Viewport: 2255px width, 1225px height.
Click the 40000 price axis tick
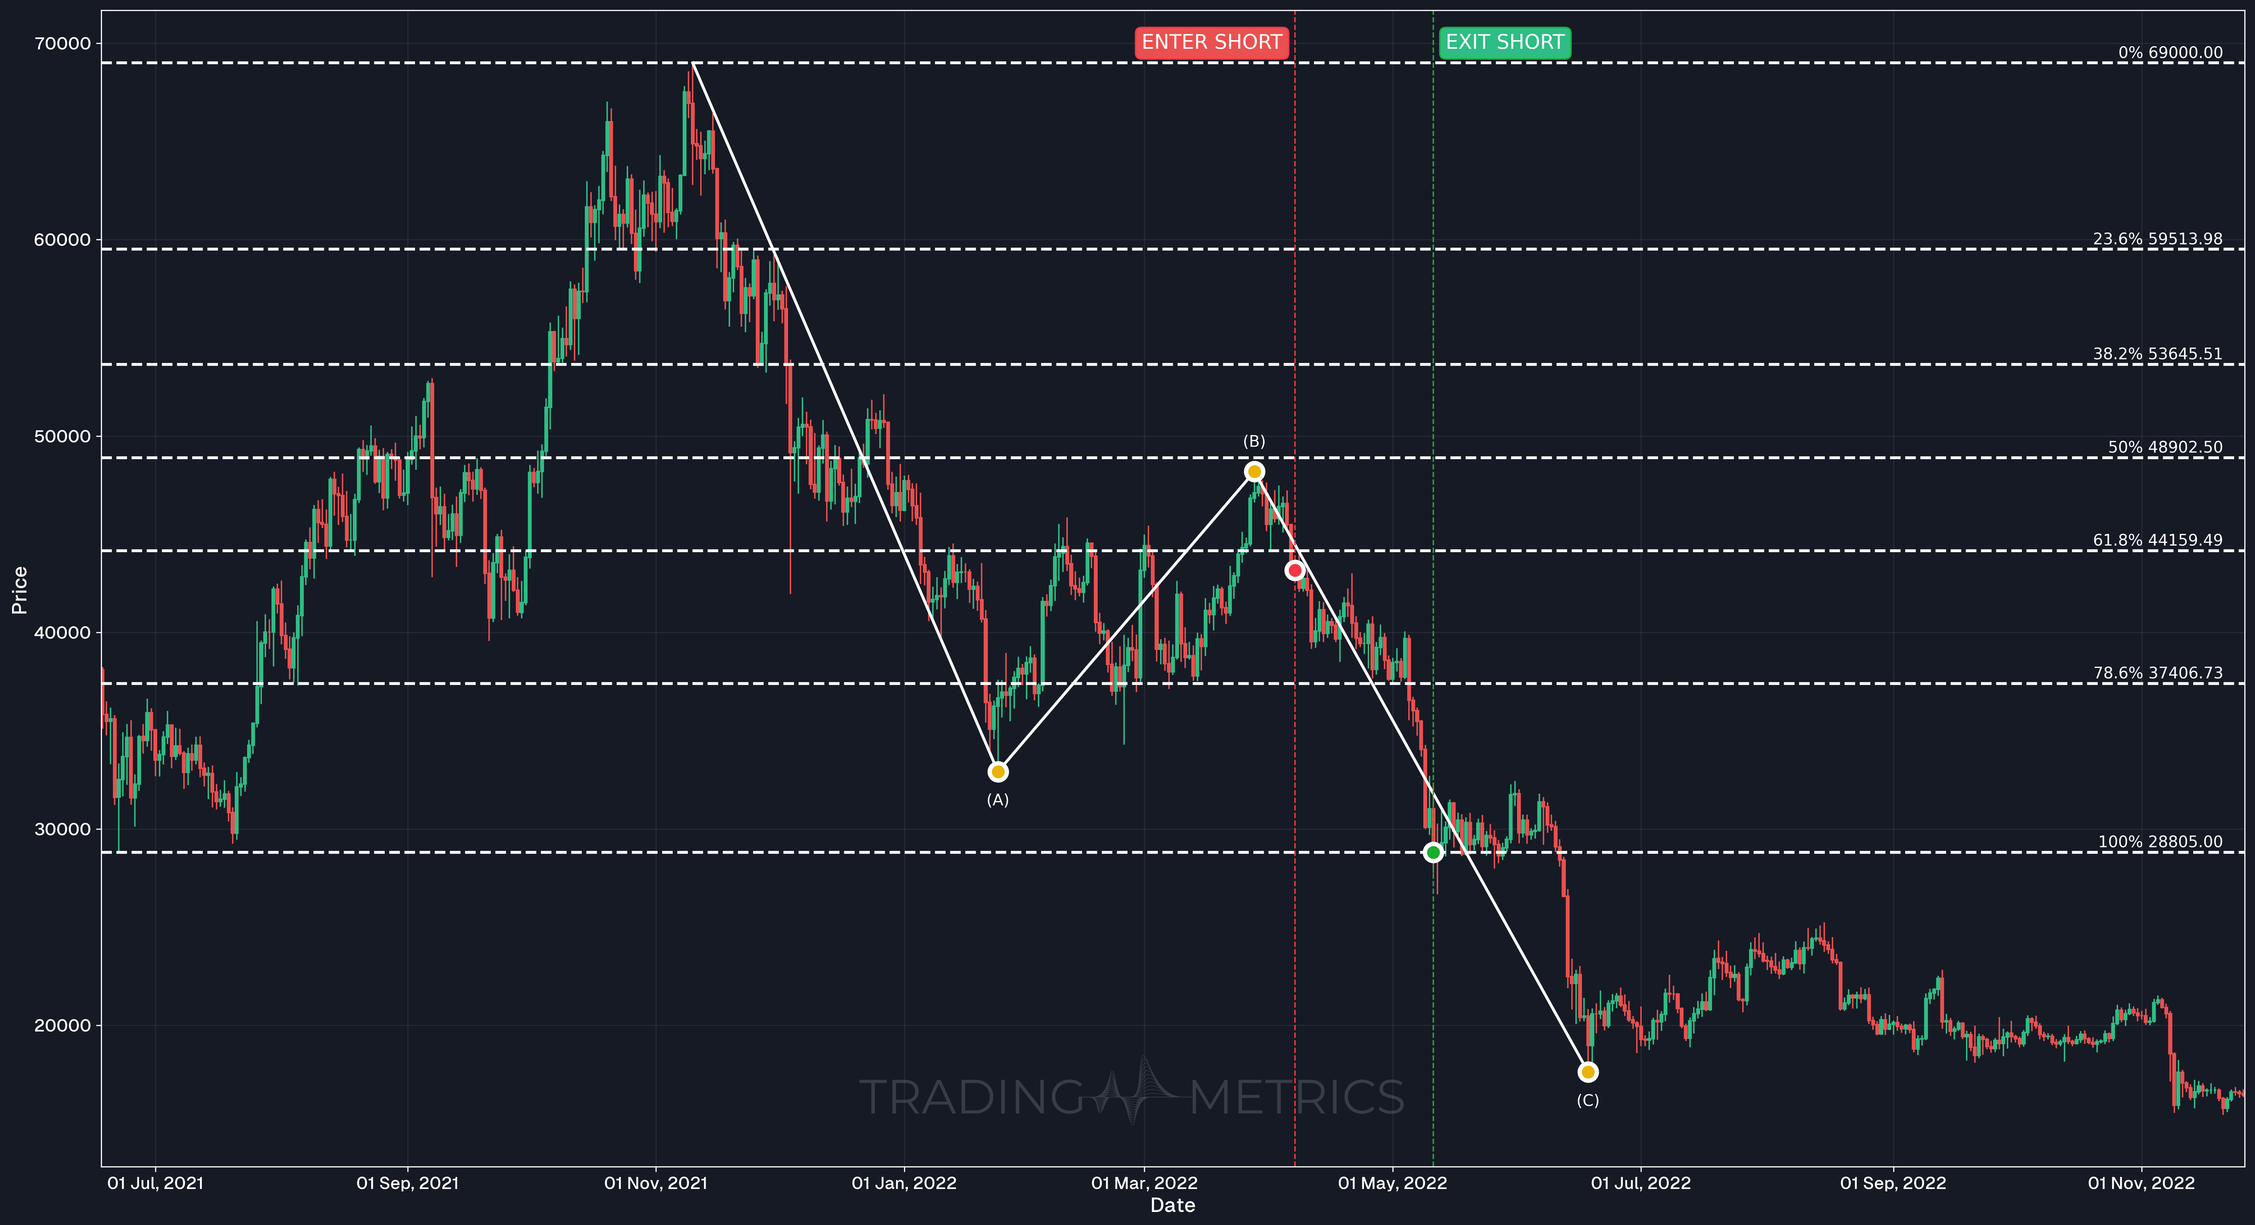62,633
